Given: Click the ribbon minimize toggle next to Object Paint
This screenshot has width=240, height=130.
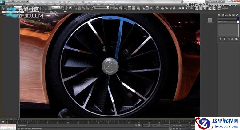Looking at the screenshot, I should pos(65,12).
